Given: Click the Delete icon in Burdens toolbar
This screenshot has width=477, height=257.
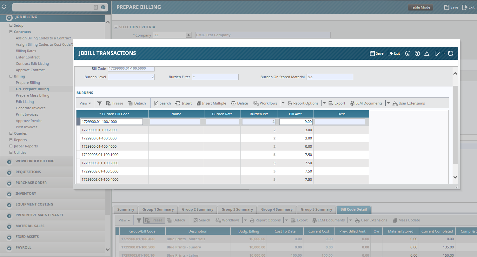Looking at the screenshot, I should [x=239, y=103].
